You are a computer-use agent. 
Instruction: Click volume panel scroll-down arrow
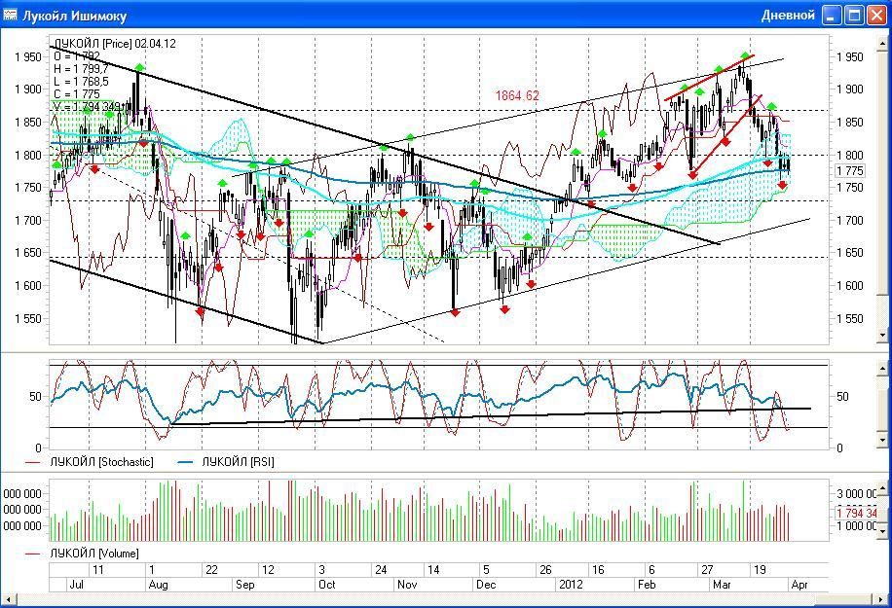[x=883, y=532]
